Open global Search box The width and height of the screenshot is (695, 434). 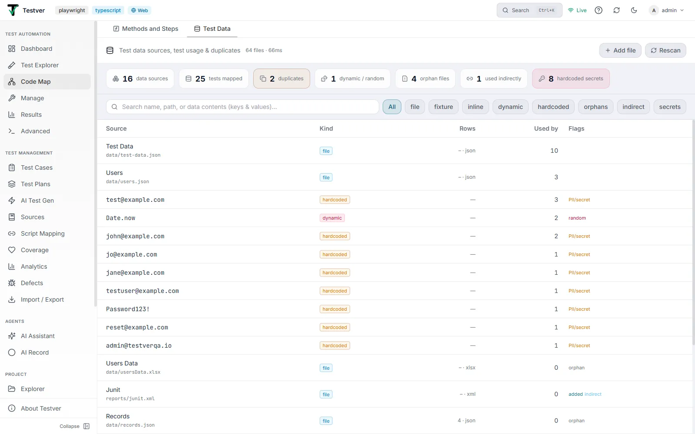point(530,10)
